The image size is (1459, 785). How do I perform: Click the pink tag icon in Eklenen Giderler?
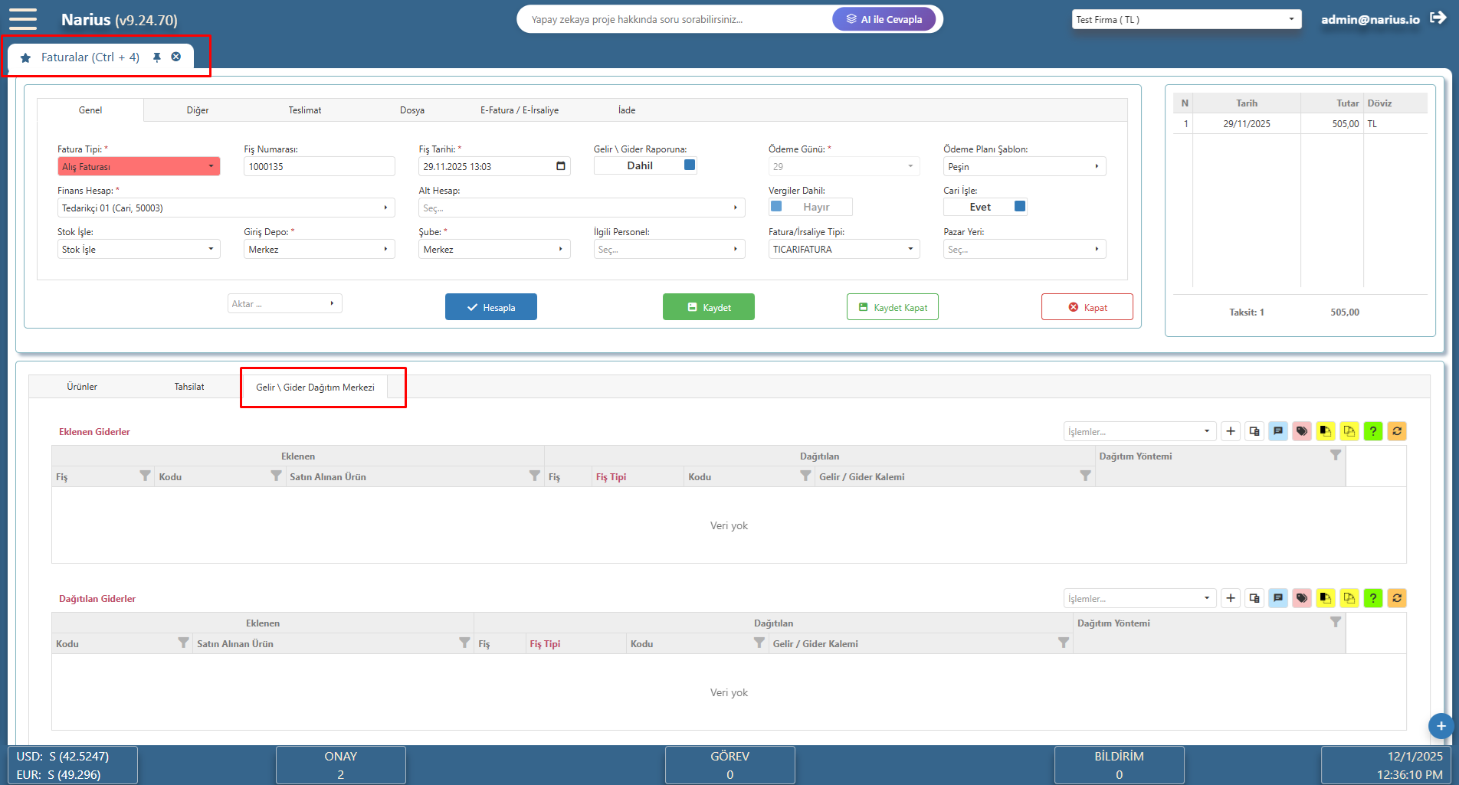coord(1302,431)
